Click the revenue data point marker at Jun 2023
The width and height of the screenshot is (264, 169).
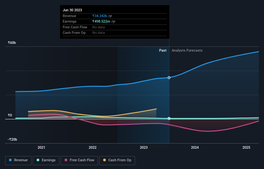[x=169, y=78]
